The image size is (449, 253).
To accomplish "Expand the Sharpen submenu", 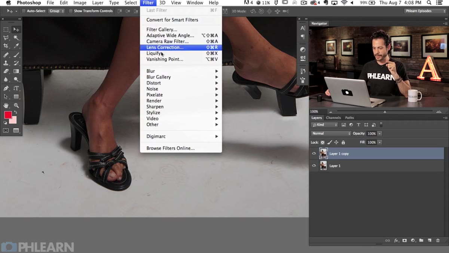I will [x=181, y=107].
